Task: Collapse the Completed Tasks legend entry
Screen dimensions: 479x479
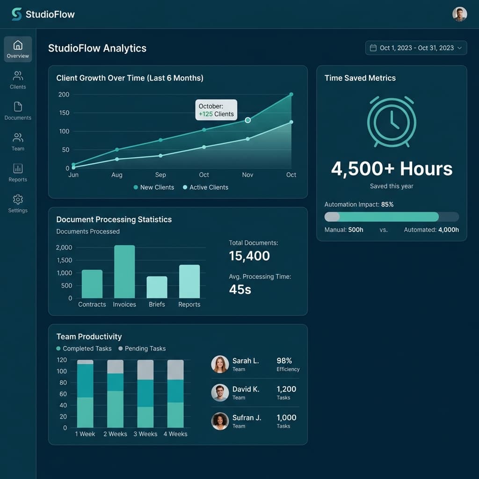Action: [x=84, y=348]
